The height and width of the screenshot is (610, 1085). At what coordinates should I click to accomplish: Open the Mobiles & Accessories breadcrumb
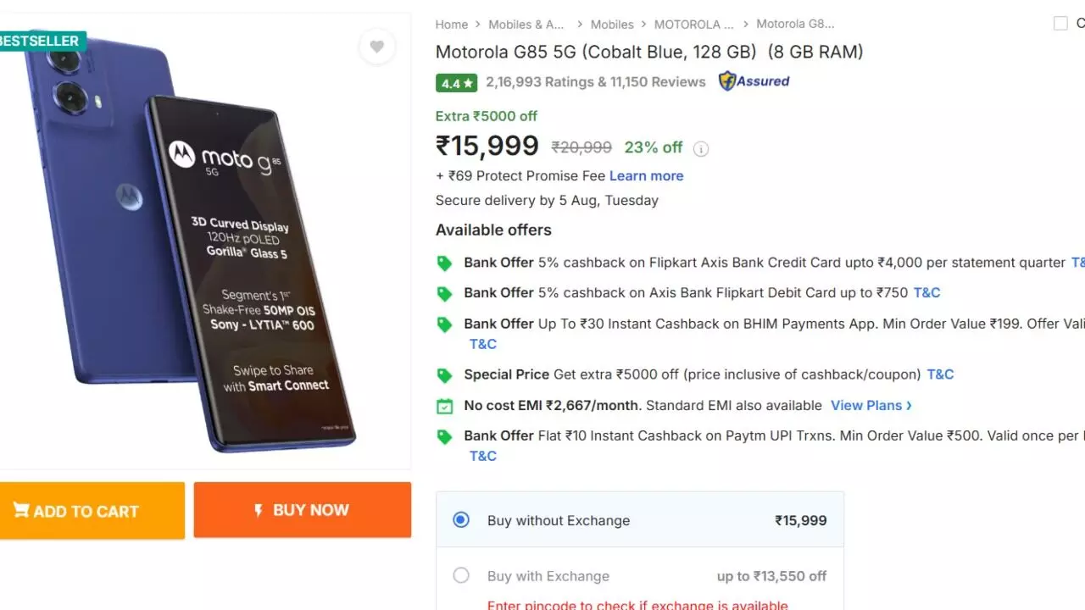click(537, 25)
